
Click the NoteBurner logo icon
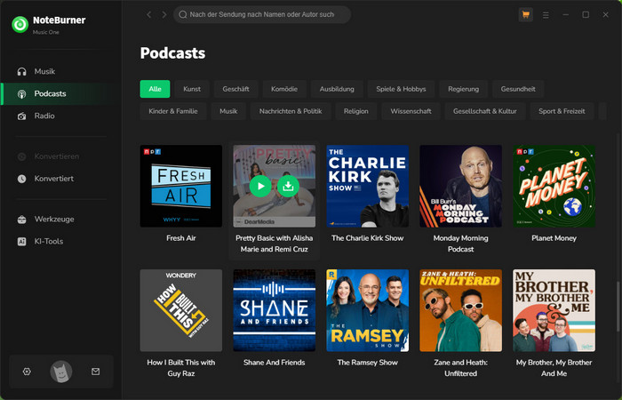coord(20,24)
